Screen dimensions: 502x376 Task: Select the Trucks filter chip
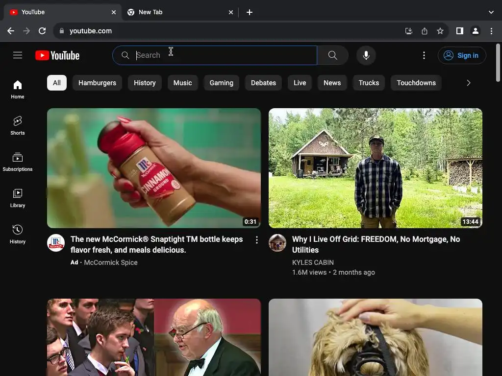[369, 83]
